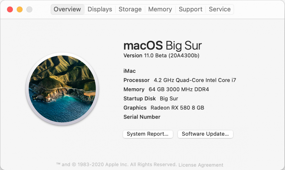Image resolution: width=285 pixels, height=170 pixels.
Task: Switch to the Overview tab
Action: click(x=68, y=9)
